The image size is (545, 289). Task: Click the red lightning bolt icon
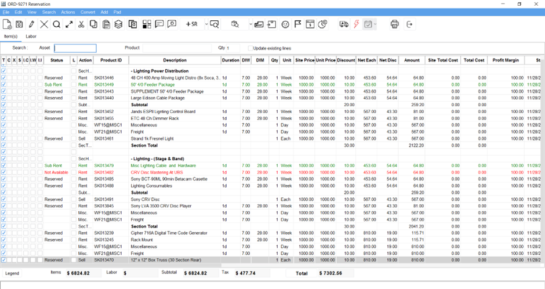click(x=356, y=24)
